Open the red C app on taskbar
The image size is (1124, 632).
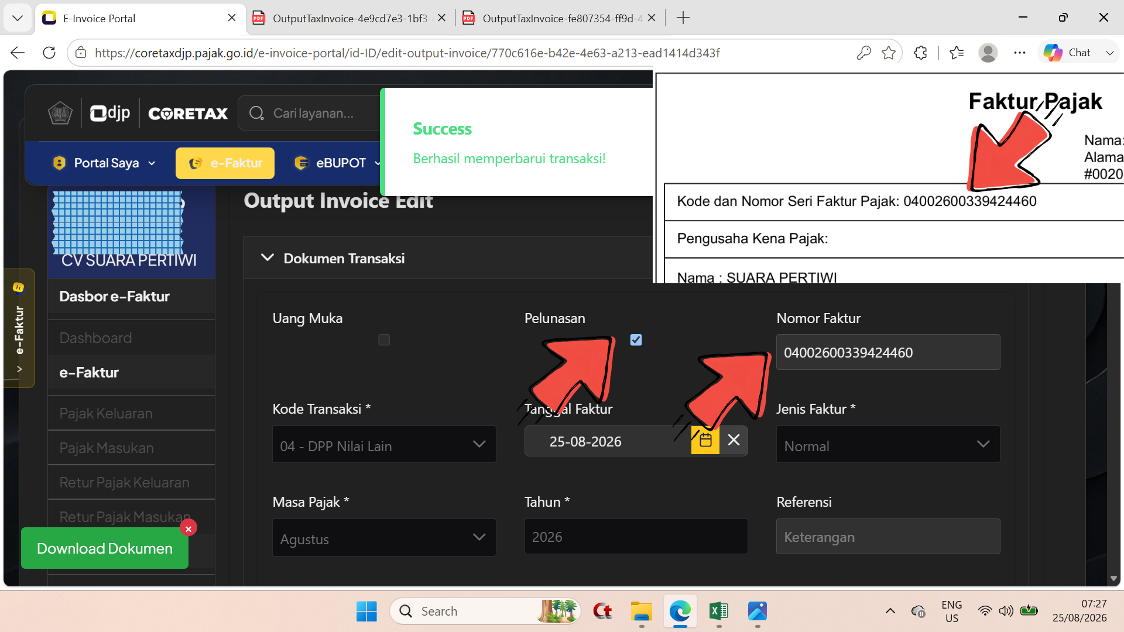[602, 612]
